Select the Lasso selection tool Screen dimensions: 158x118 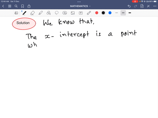57,13
